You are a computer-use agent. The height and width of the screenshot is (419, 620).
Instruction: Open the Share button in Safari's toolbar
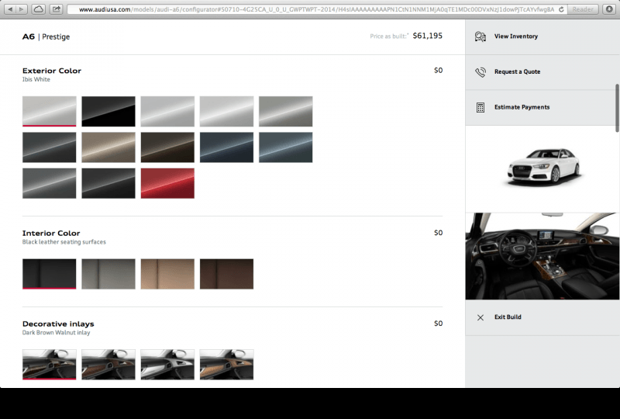click(x=57, y=9)
